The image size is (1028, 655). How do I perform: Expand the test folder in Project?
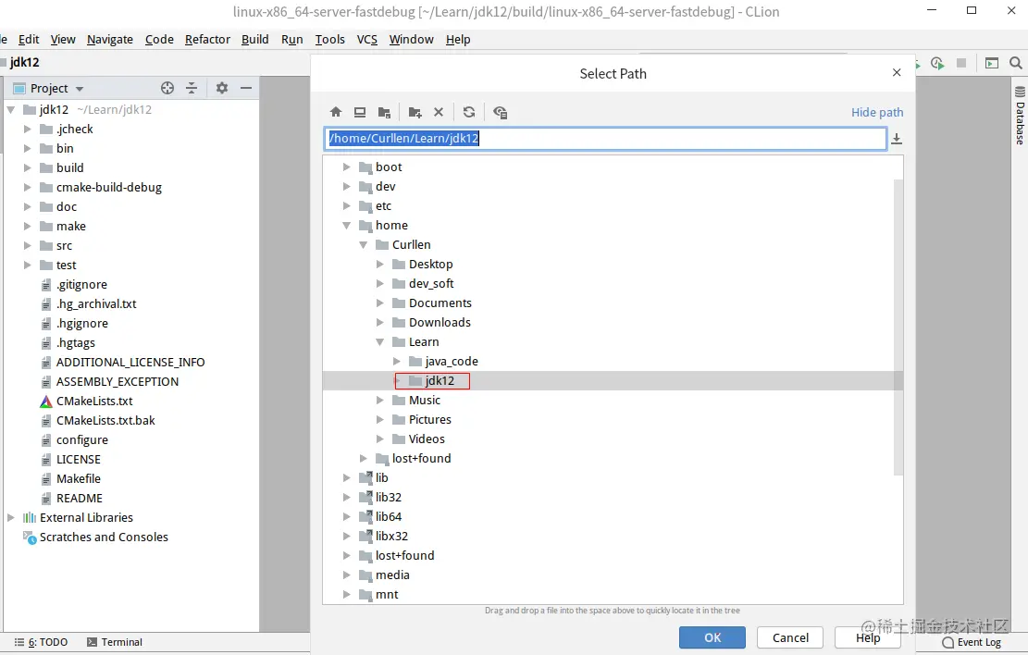pyautogui.click(x=28, y=265)
